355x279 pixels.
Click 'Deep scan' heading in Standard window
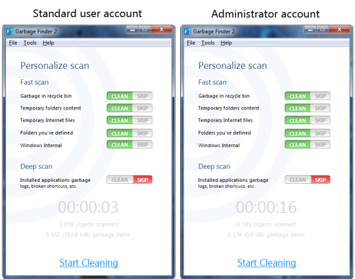[36, 166]
